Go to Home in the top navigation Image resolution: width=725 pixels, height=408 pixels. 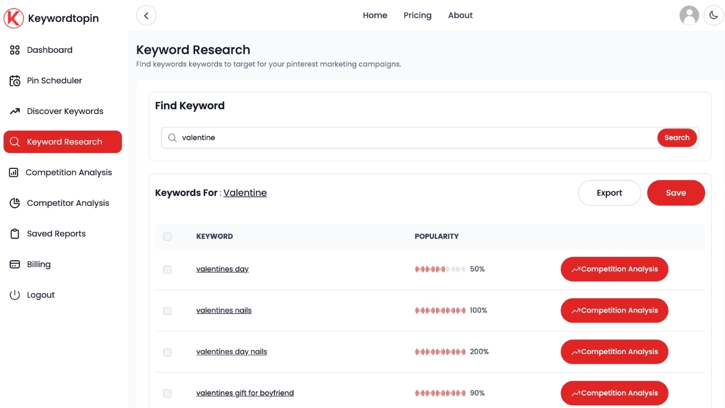coord(375,15)
